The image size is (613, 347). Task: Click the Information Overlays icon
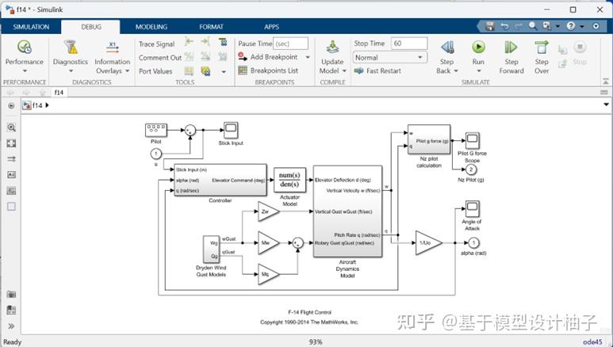coord(113,48)
